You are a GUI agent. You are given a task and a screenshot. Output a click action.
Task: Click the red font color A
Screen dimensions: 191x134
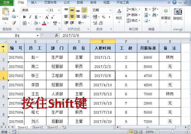coord(44,23)
